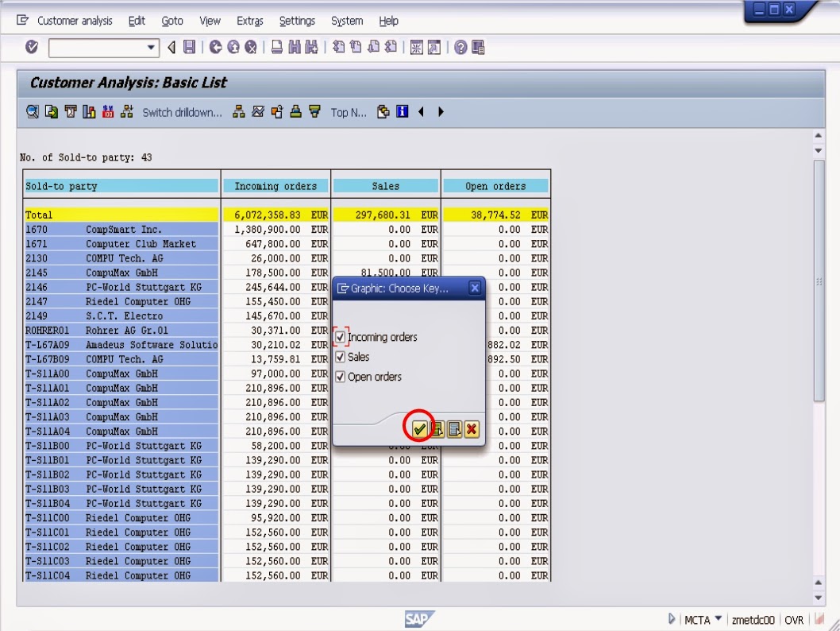The height and width of the screenshot is (631, 840).
Task: Click the Find binoculars icon
Action: click(294, 47)
